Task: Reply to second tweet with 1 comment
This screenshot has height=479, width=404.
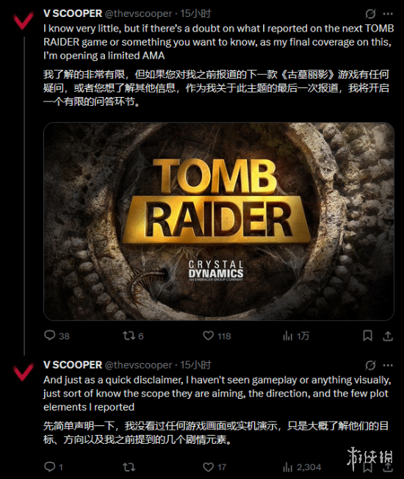Action: point(54,467)
